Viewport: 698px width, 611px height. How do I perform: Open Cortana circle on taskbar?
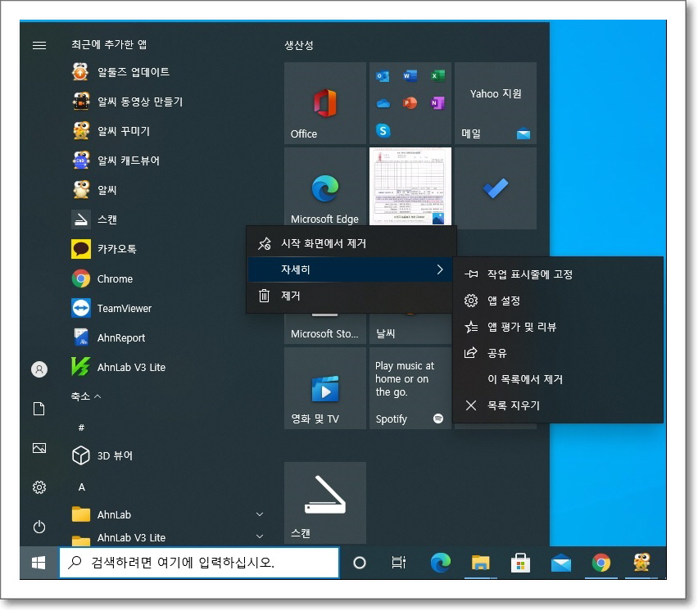(359, 563)
